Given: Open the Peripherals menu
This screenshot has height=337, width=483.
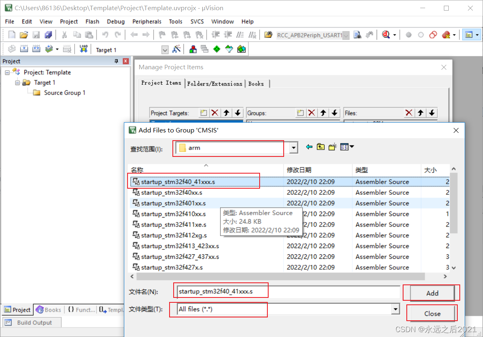Looking at the screenshot, I should pyautogui.click(x=147, y=21).
